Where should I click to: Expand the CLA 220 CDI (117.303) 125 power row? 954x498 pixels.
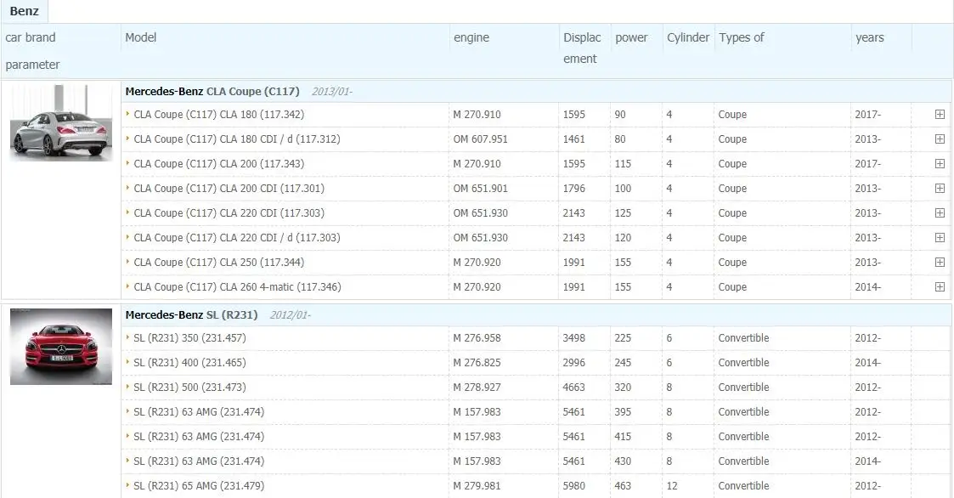click(x=940, y=213)
